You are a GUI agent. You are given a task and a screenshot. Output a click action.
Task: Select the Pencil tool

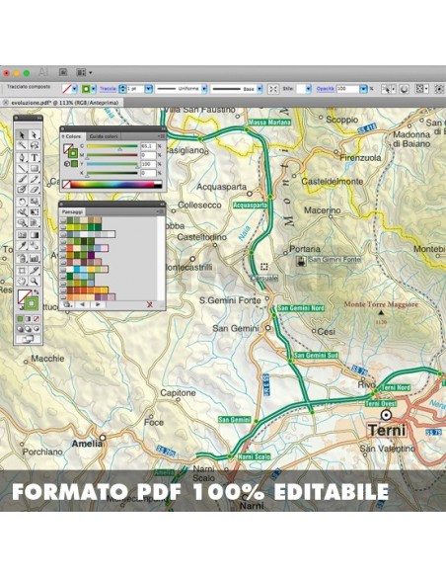tap(35, 179)
